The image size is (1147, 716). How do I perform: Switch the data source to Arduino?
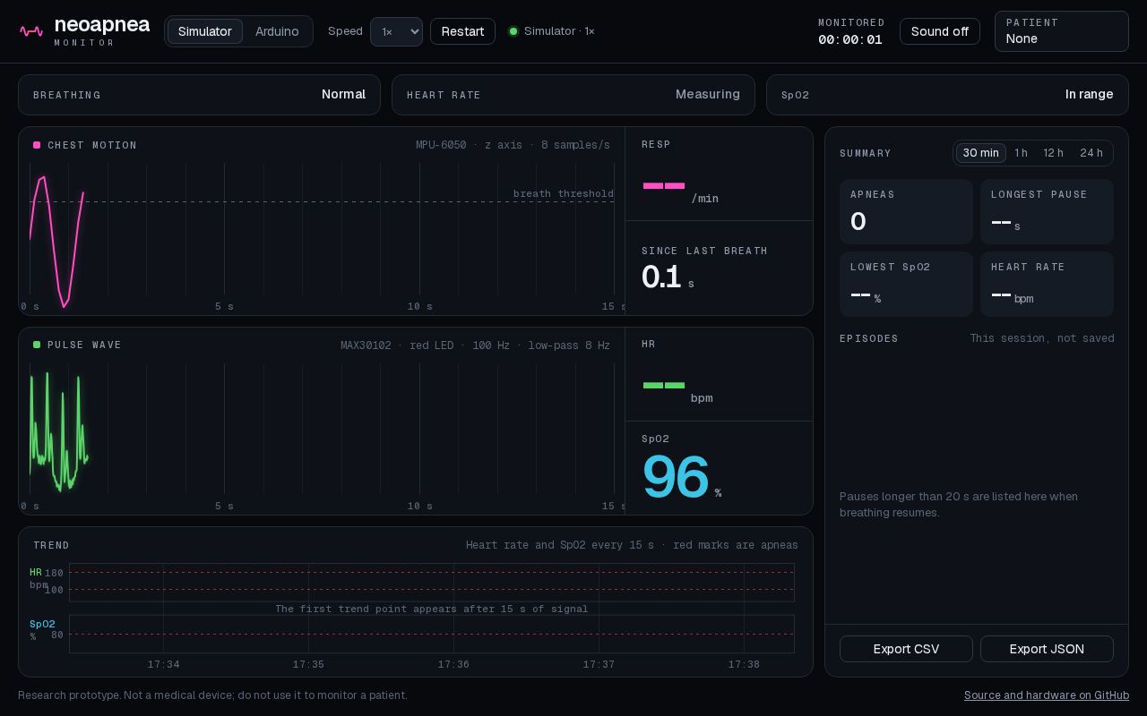point(277,31)
